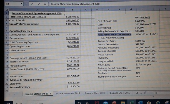This screenshot has width=170, height=104.
Task: Select row 18 header
Action: 7,77
